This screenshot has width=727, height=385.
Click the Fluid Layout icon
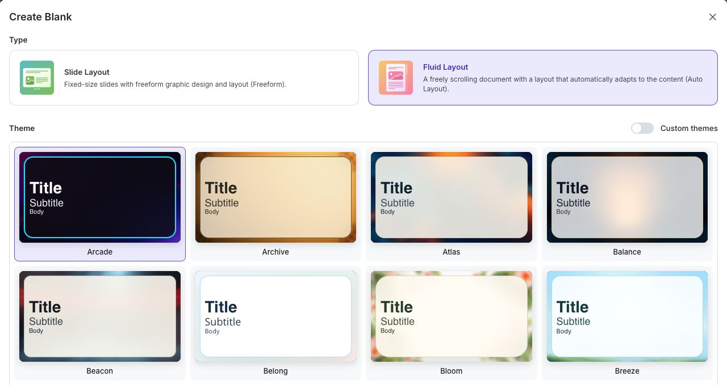click(x=396, y=78)
